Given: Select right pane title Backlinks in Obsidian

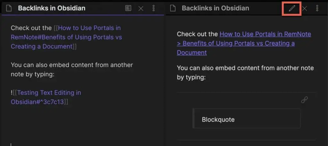Looking at the screenshot, I should pyautogui.click(x=216, y=8).
